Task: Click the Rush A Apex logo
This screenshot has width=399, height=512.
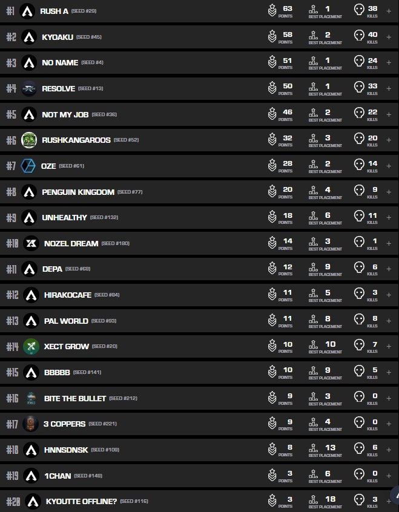Action: coord(27,11)
